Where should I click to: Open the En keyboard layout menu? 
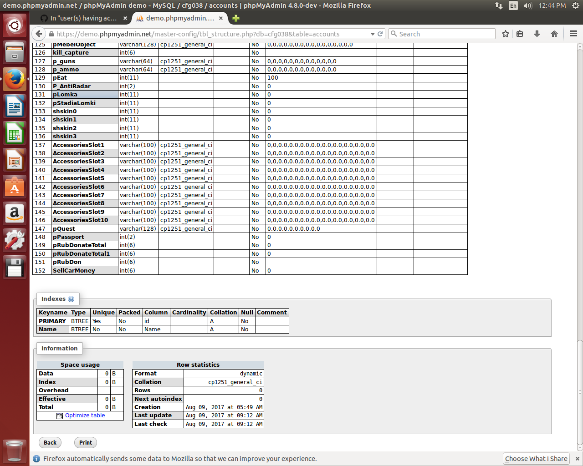pos(513,5)
